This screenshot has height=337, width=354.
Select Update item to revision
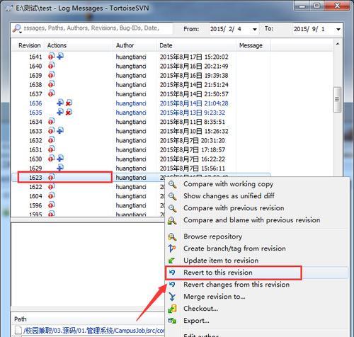(221, 261)
